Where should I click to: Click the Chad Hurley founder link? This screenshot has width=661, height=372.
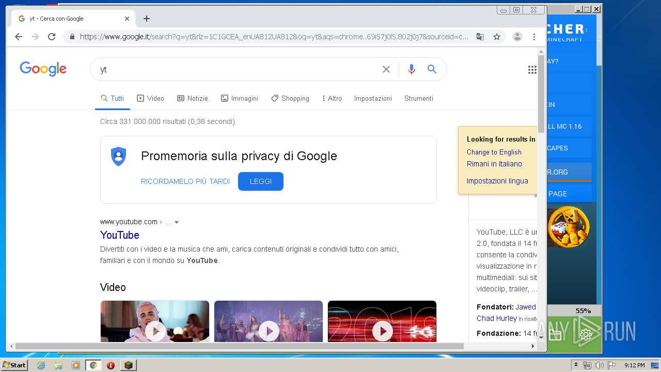point(497,318)
